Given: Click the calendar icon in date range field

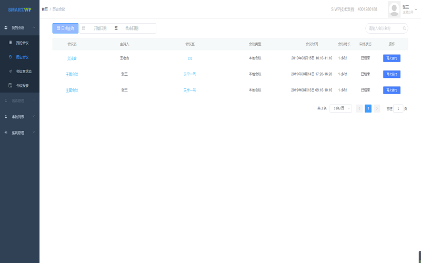Looking at the screenshot, I should click(84, 28).
